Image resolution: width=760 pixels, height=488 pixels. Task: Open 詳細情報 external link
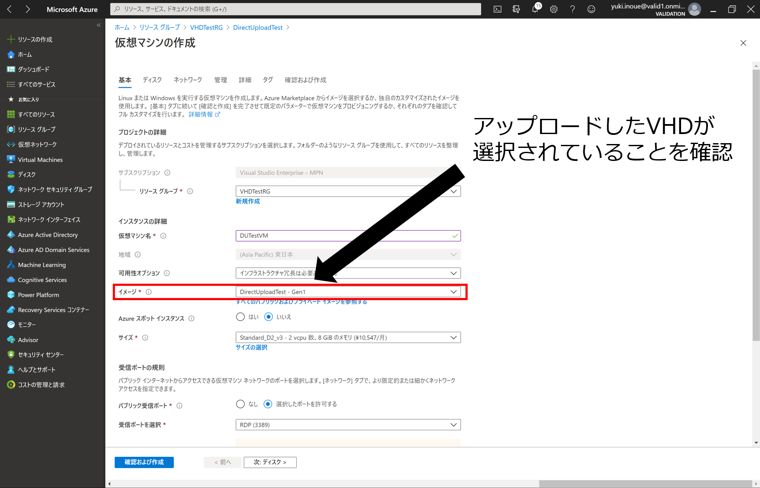point(204,115)
